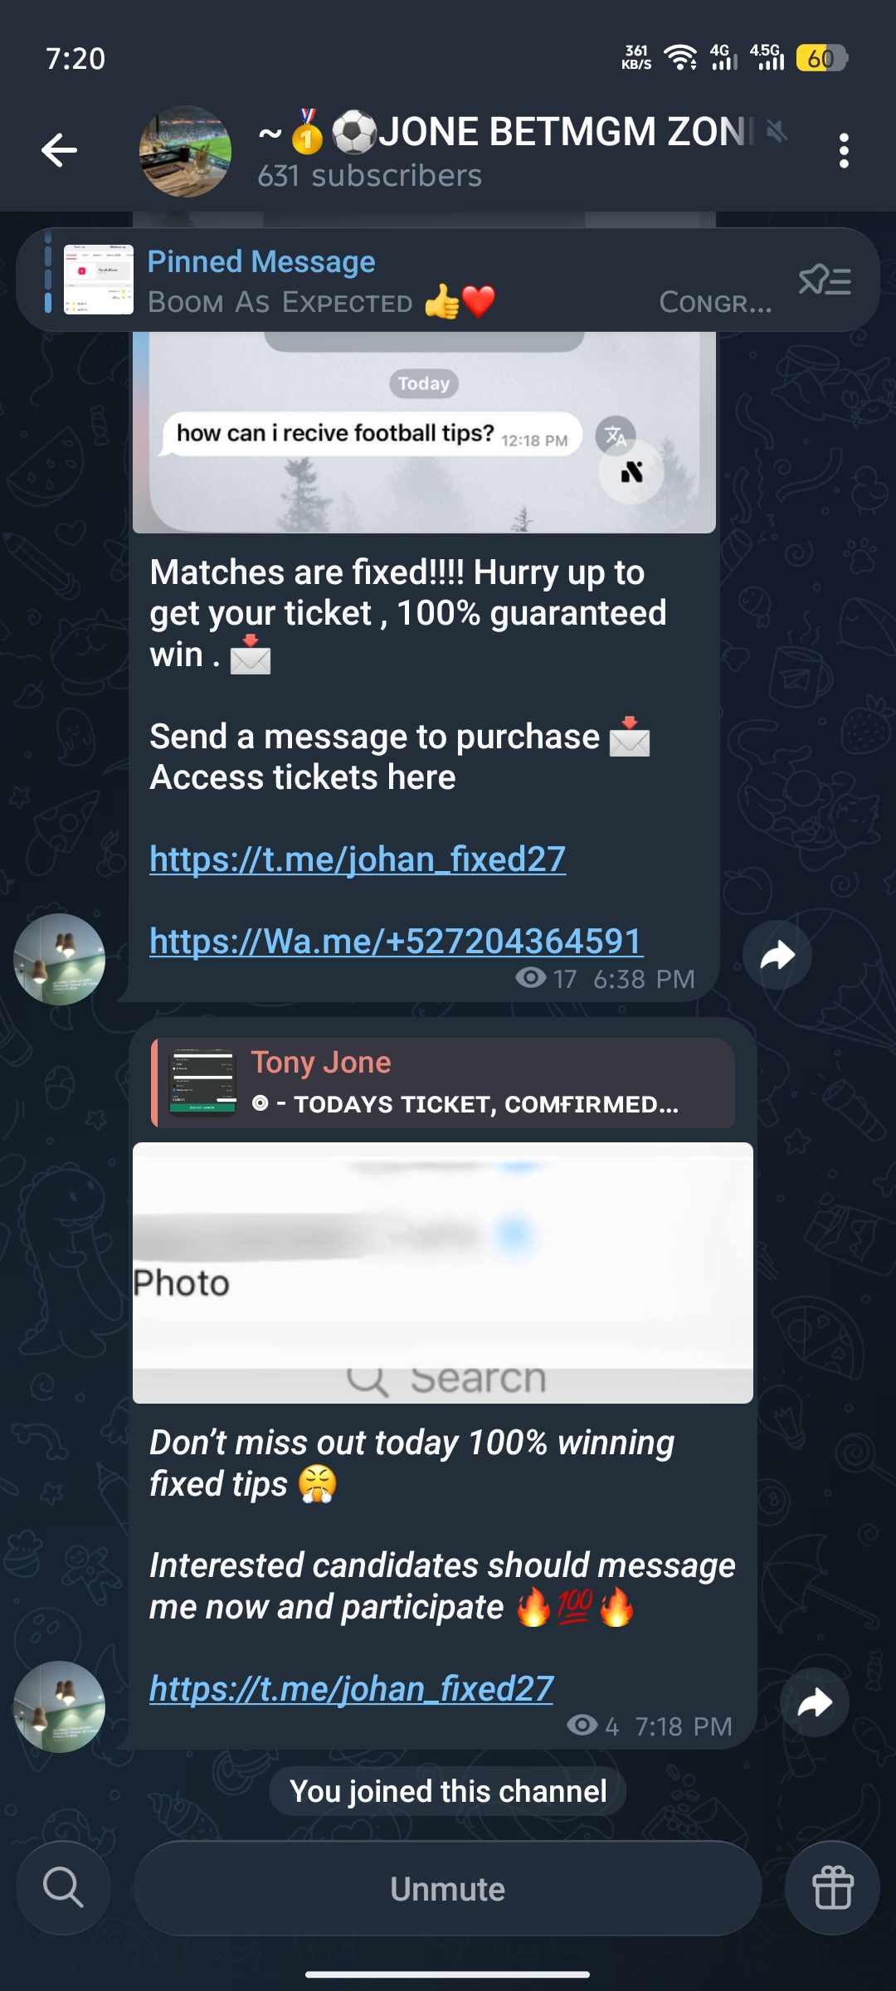Open the pinned messages list icon
Image resolution: width=896 pixels, height=1991 pixels.
point(825,280)
